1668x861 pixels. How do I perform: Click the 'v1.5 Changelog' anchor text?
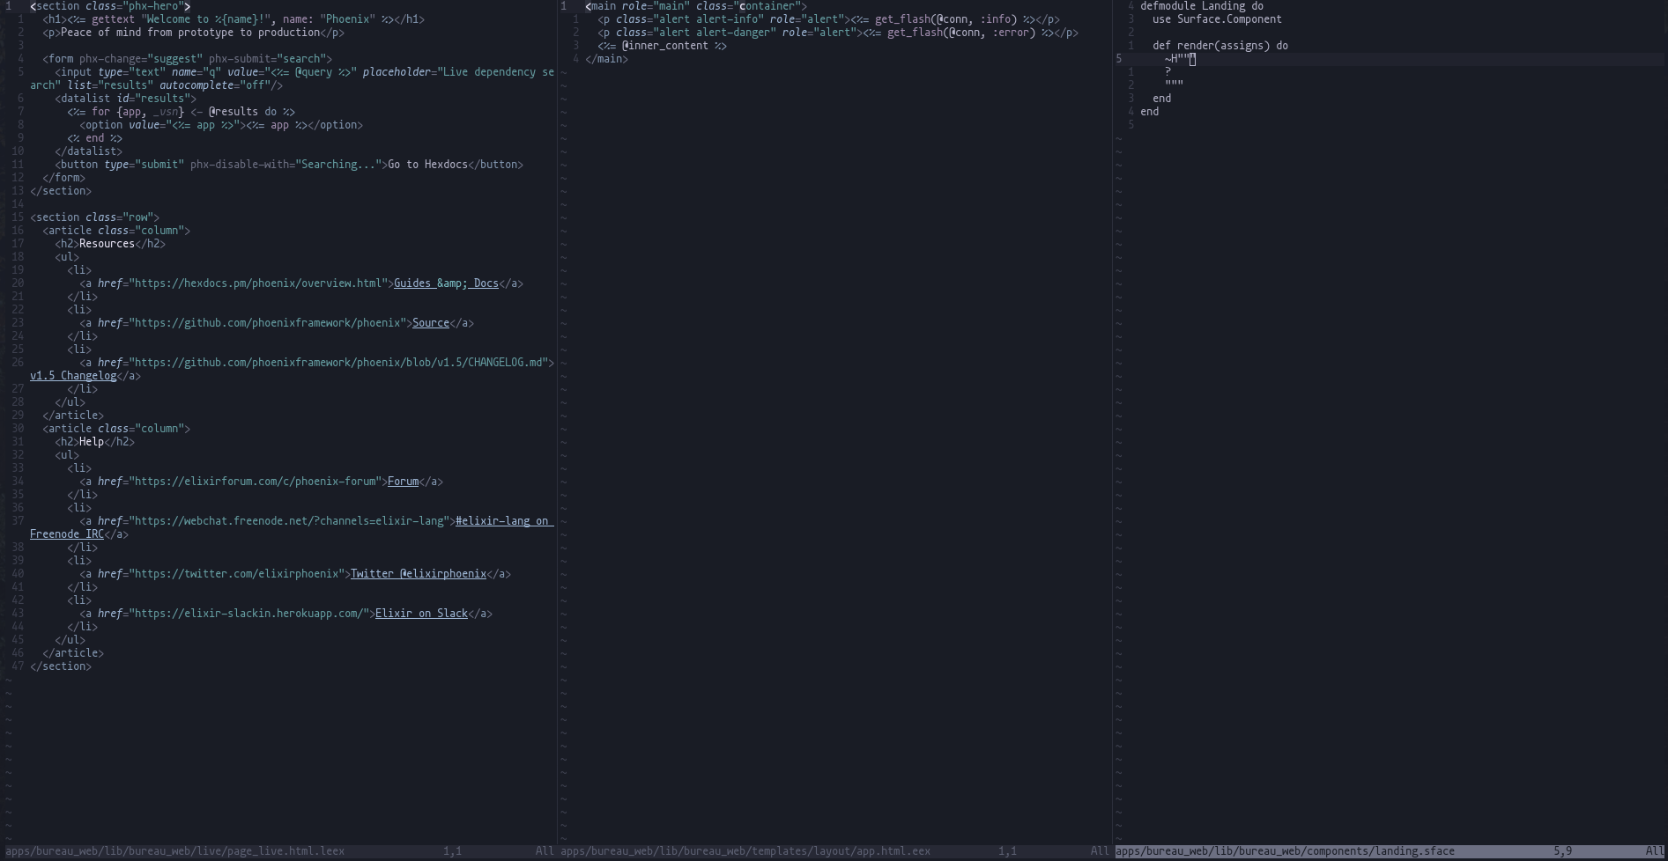coord(73,376)
